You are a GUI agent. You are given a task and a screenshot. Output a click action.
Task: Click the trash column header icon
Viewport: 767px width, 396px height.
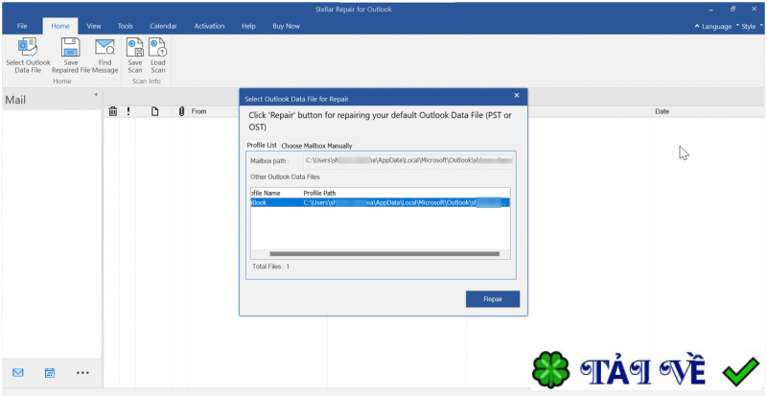click(112, 111)
